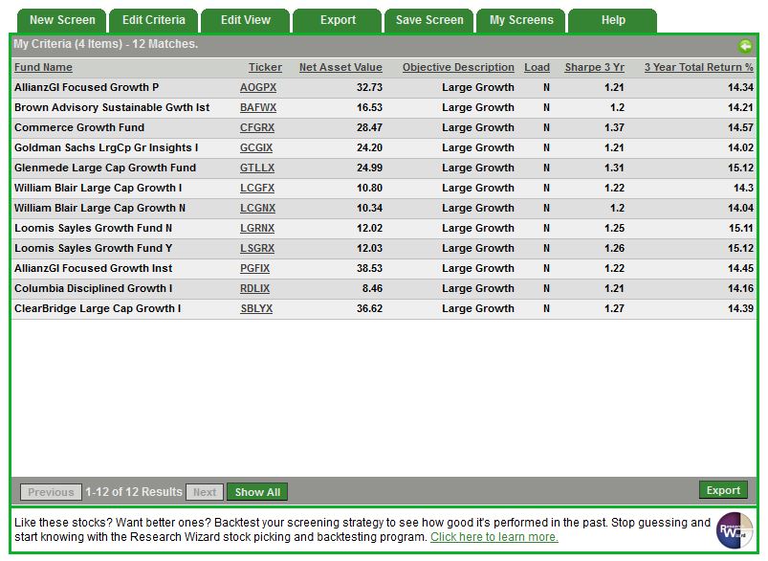Image resolution: width=768 pixels, height=561 pixels.
Task: Select Brown Advisory Sustainable Gwth Ist name
Action: tap(112, 107)
